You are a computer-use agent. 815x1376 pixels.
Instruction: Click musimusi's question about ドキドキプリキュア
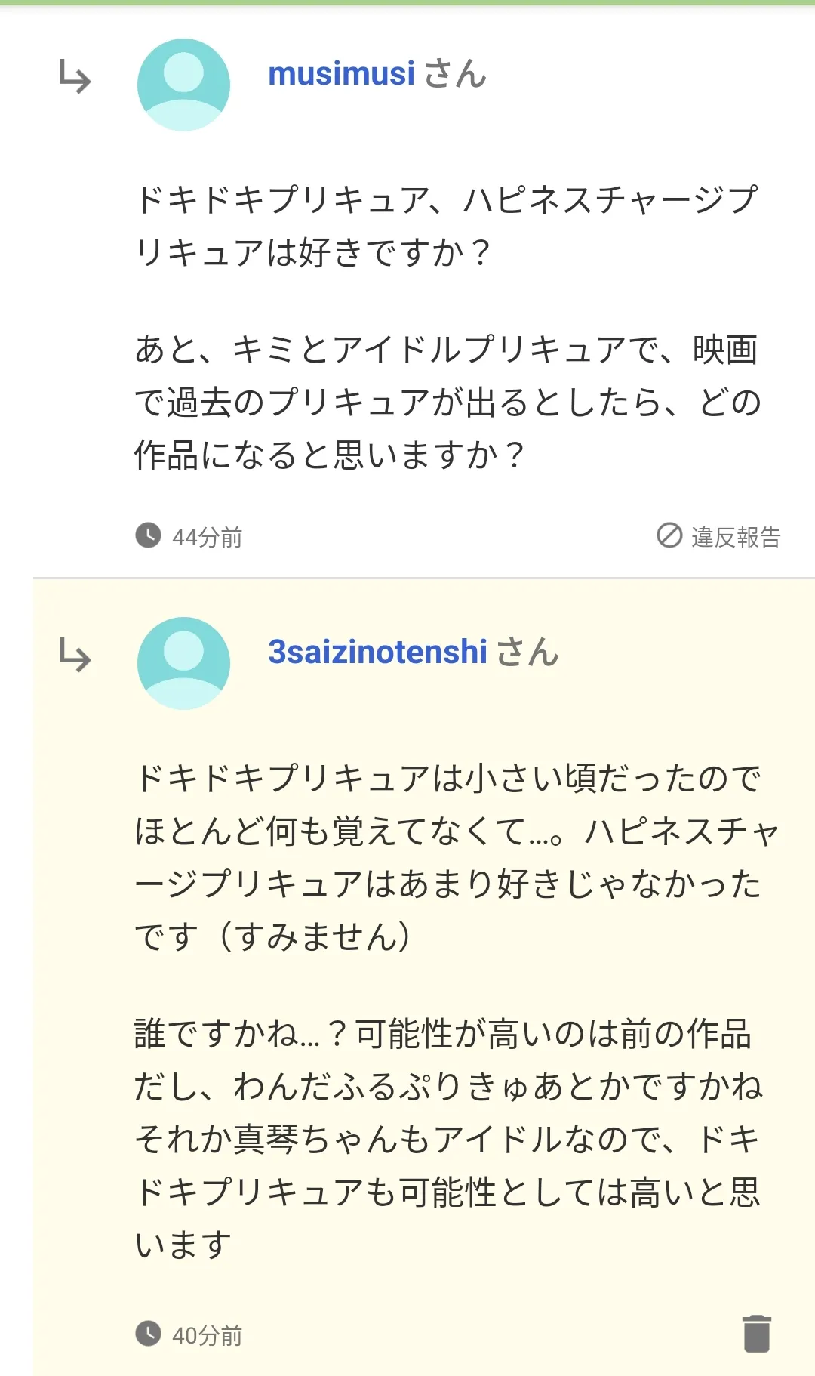(447, 225)
